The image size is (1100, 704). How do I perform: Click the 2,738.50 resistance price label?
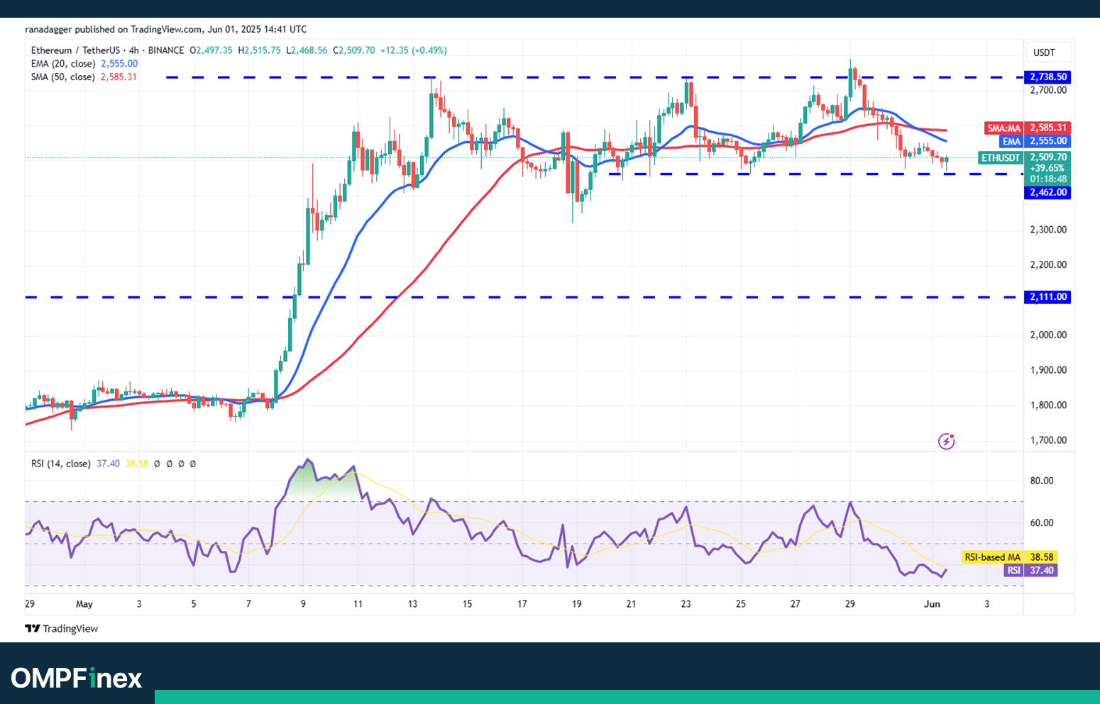(x=1048, y=77)
